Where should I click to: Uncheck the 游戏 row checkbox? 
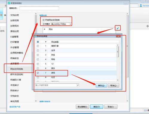38,73
